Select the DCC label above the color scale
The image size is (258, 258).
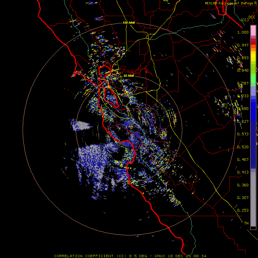252,17
